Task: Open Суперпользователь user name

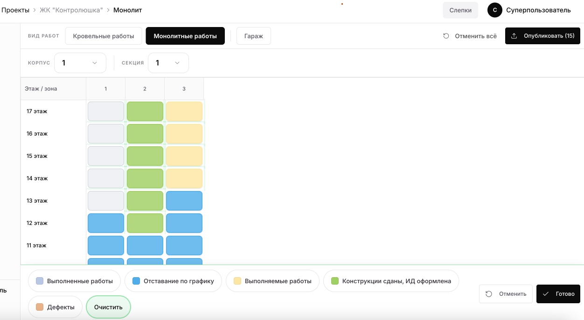Action: click(x=538, y=10)
